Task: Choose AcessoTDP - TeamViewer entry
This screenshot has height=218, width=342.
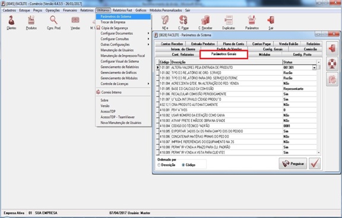Action: (x=123, y=117)
